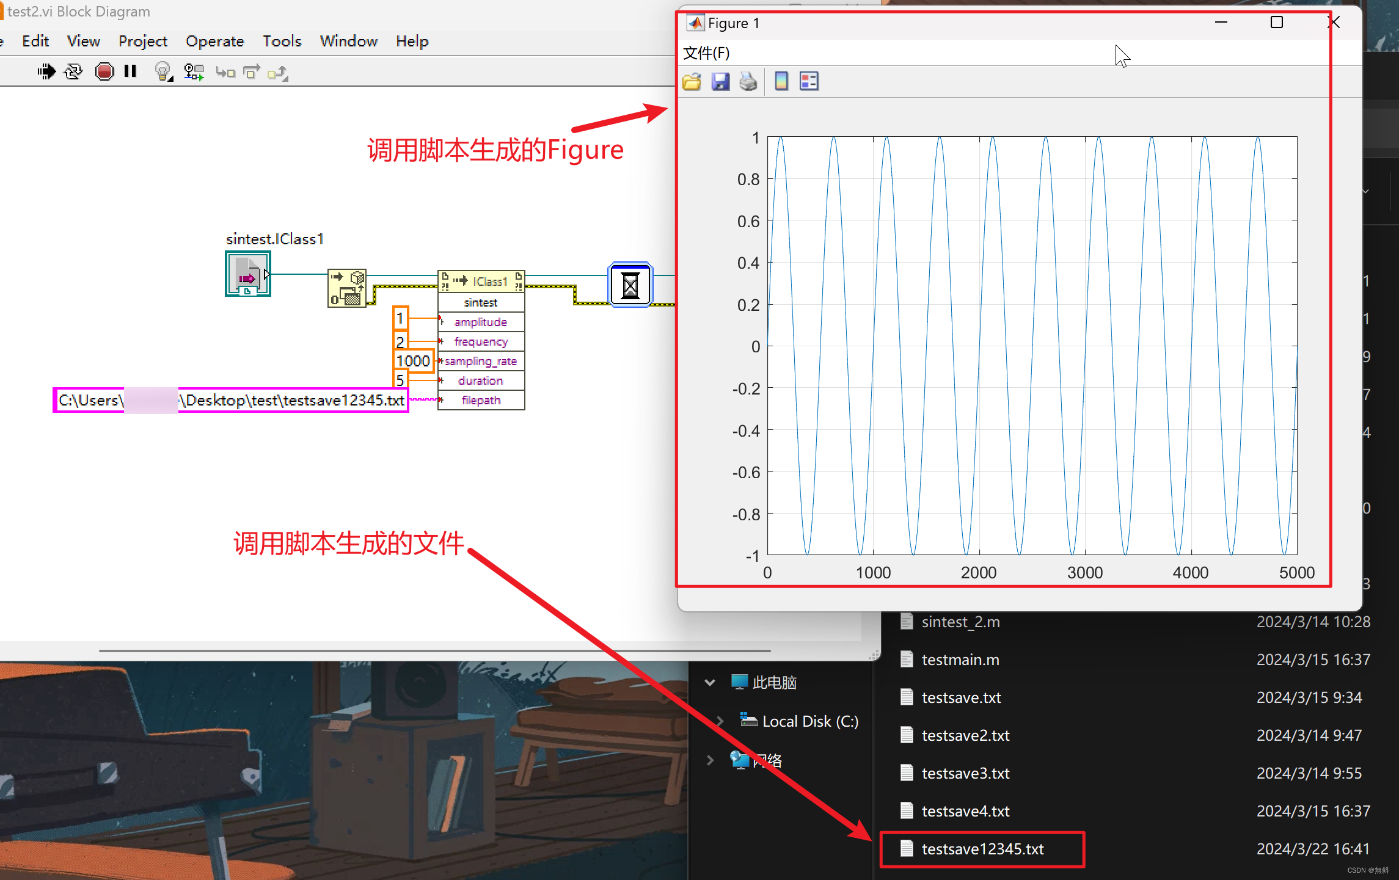Save the figure using disk icon
Screen dimensions: 1399x880
tap(721, 81)
